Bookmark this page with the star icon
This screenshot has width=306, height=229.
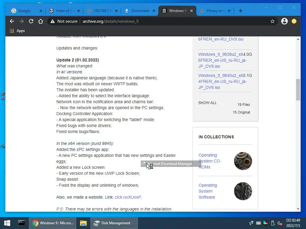click(273, 21)
